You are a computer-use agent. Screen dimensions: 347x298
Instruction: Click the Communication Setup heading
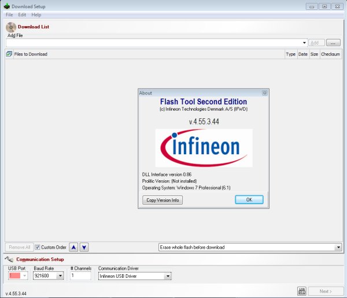click(40, 259)
